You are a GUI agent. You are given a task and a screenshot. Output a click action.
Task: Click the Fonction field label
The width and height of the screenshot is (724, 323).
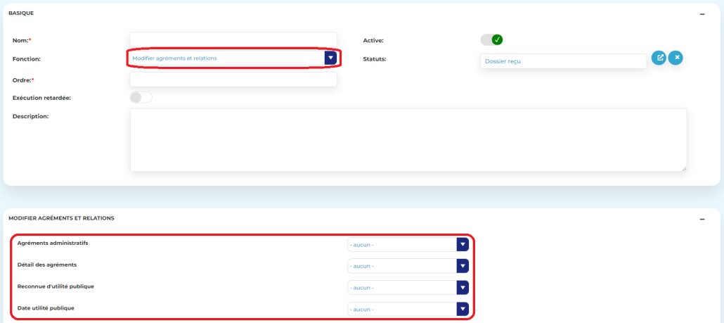click(27, 58)
